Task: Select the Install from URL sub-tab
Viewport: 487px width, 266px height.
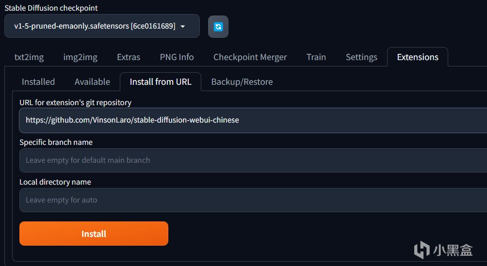Action: click(x=161, y=82)
